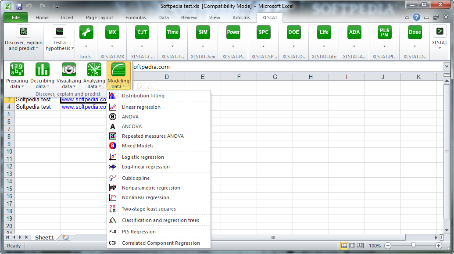Expand the Tools dropdown arrow
The height and width of the screenshot is (254, 454).
[x=86, y=47]
